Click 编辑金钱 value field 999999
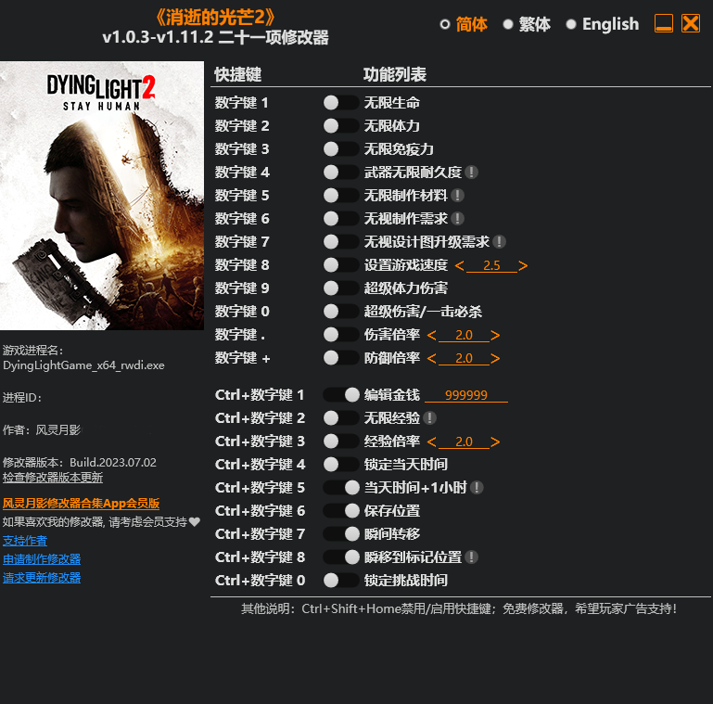 466,395
